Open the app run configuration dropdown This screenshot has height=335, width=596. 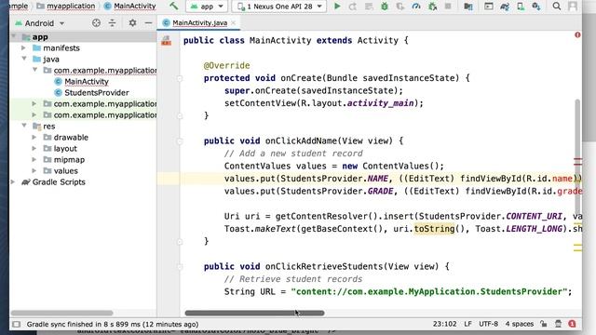(x=207, y=7)
